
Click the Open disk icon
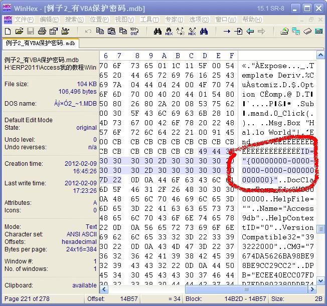click(284, 32)
